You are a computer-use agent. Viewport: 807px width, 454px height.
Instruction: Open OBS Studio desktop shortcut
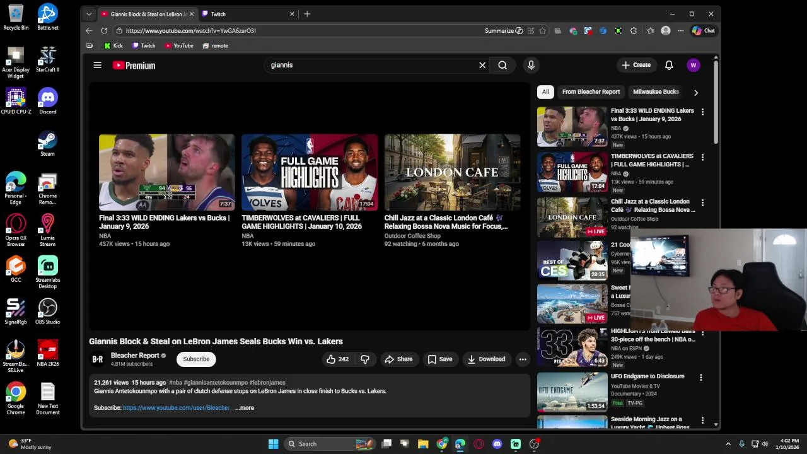[x=48, y=311]
